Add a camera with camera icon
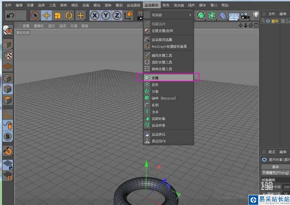290x205 pixels. 245,15
